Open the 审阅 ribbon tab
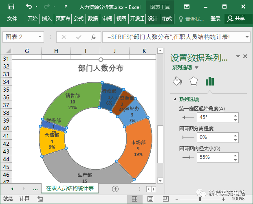This screenshot has width=253, height=204. click(x=107, y=19)
